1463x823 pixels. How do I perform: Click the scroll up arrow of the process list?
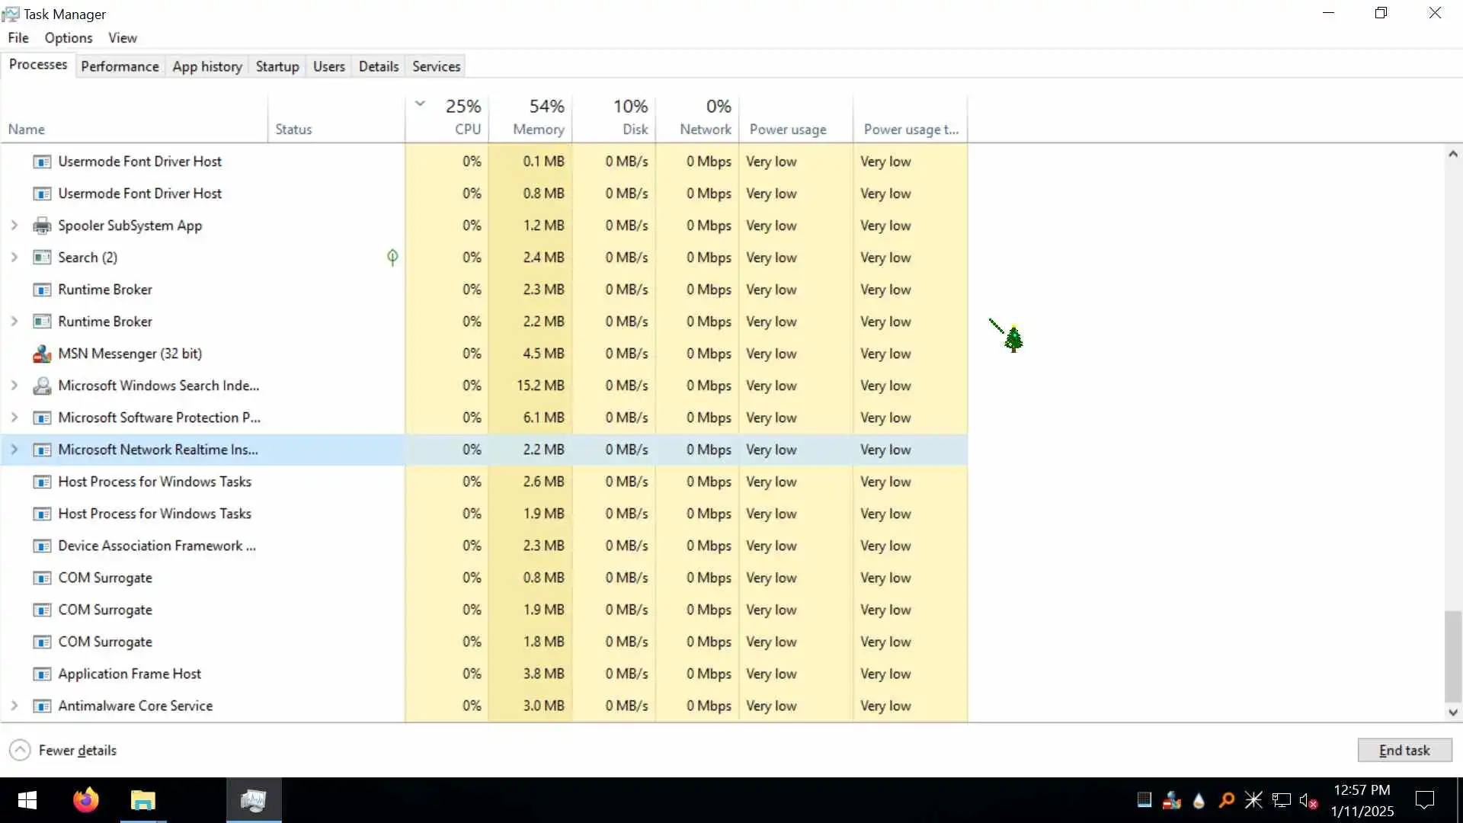point(1452,155)
